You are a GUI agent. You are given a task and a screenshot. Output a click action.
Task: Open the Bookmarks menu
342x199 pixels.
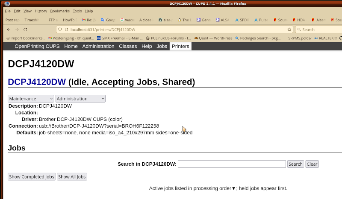tap(59, 11)
